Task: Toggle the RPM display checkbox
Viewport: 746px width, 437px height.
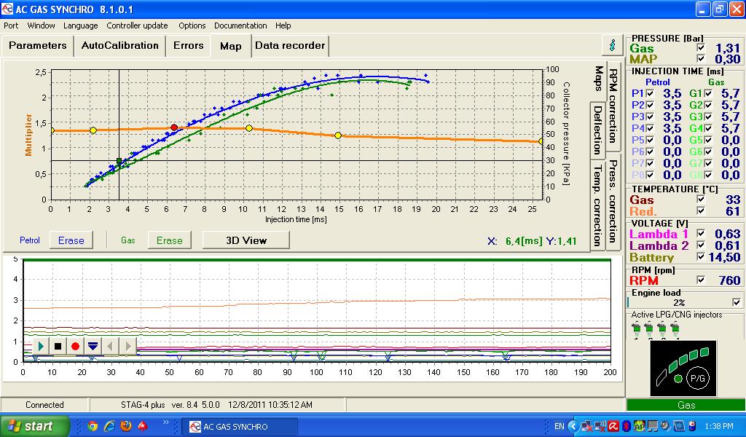Action: click(x=701, y=280)
